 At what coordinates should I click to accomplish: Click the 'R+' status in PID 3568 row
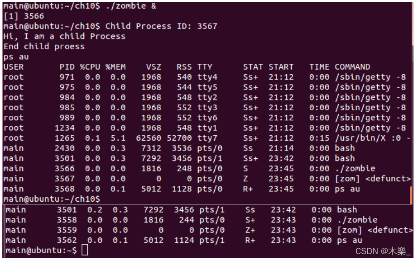point(248,189)
